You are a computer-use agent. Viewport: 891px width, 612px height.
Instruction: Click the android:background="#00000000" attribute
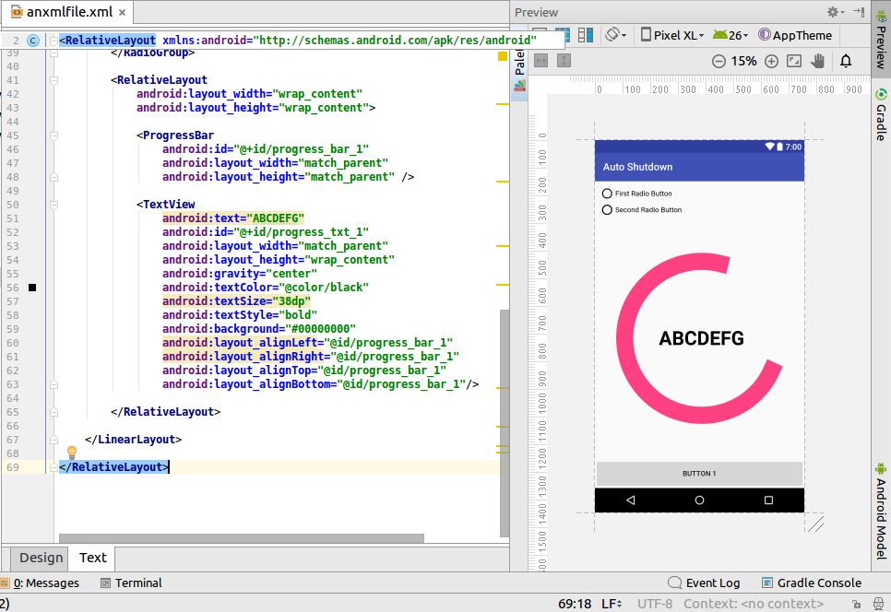259,329
